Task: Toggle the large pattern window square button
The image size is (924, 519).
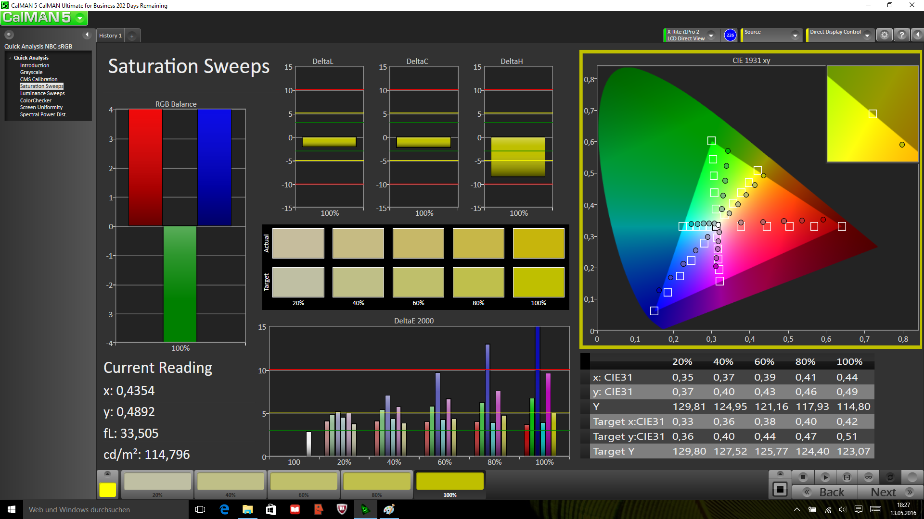Action: coord(780,490)
